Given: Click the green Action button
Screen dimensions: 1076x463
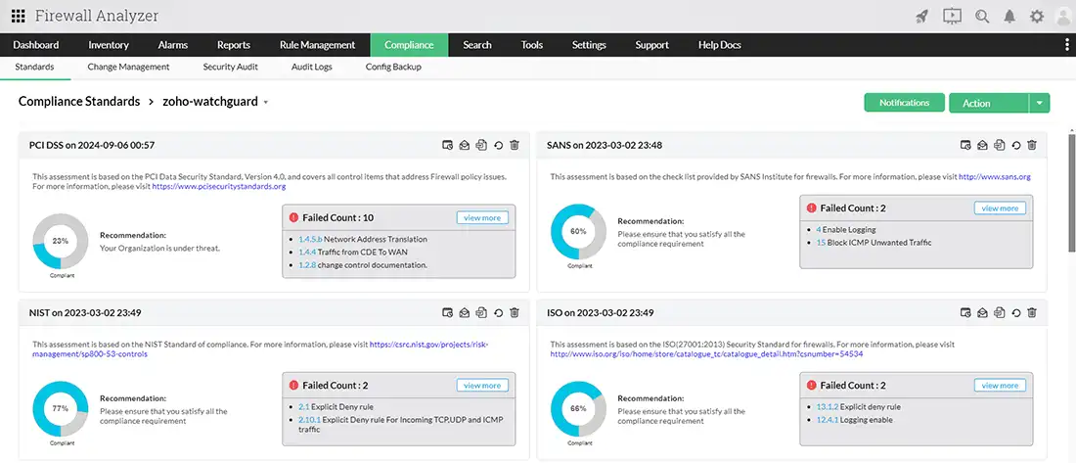Looking at the screenshot, I should (x=989, y=103).
